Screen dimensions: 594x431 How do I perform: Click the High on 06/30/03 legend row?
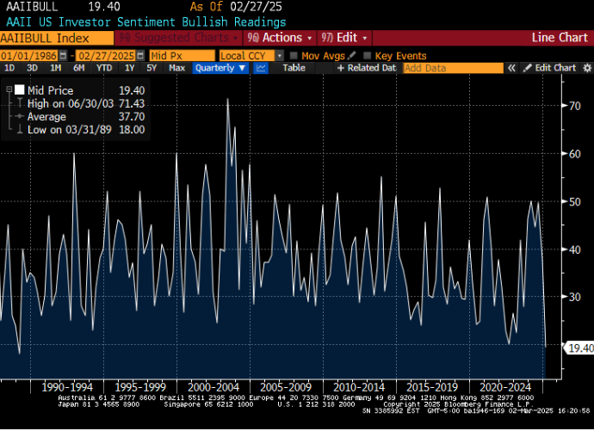pyautogui.click(x=85, y=104)
